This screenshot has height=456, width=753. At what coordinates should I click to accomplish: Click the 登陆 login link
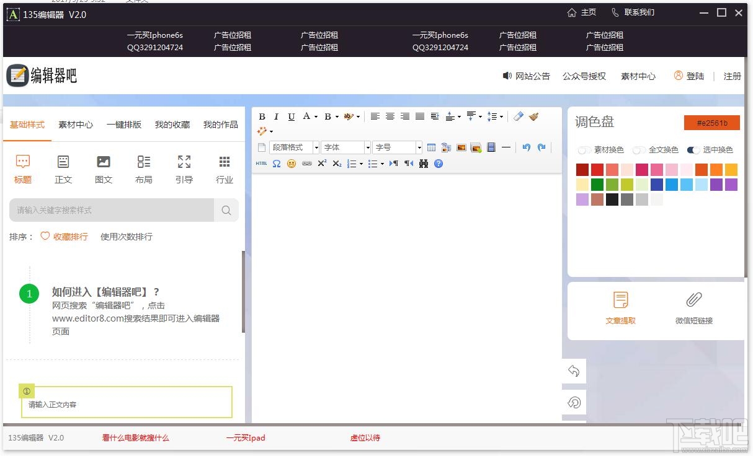(x=689, y=76)
